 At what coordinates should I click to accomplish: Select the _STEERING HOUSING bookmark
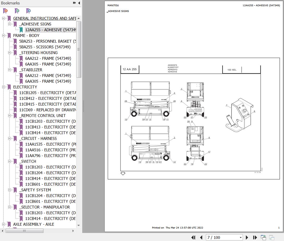[x=39, y=53]
